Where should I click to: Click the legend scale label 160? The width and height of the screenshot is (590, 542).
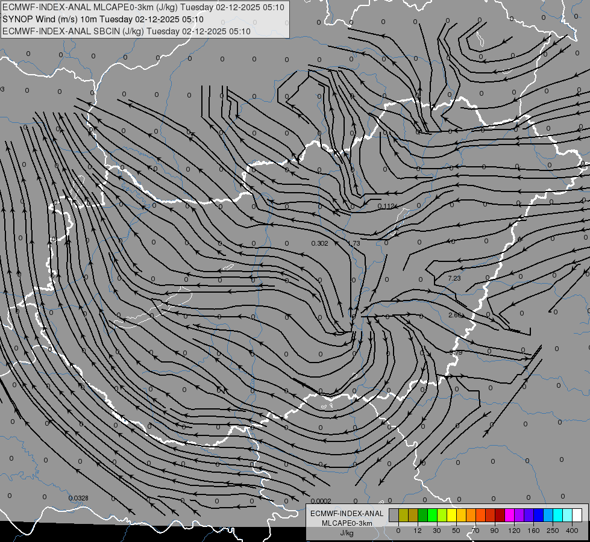[533, 531]
